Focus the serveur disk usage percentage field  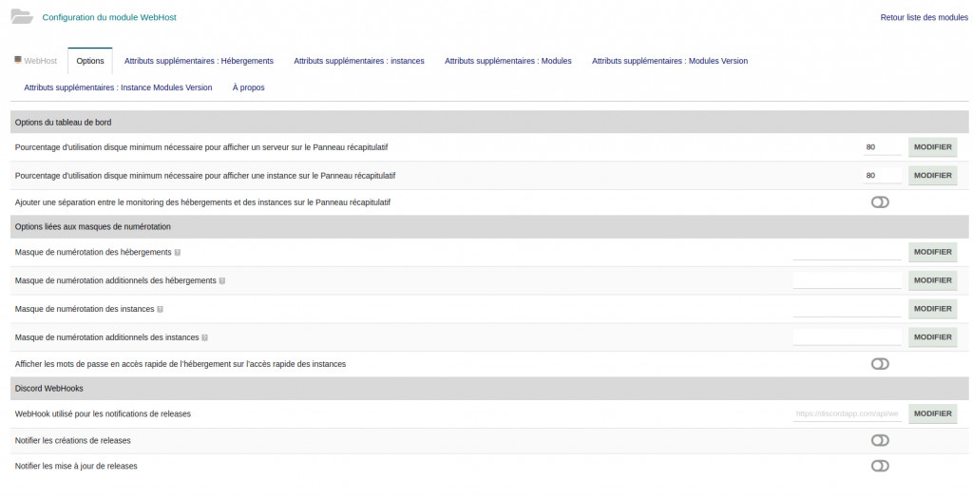click(x=882, y=147)
